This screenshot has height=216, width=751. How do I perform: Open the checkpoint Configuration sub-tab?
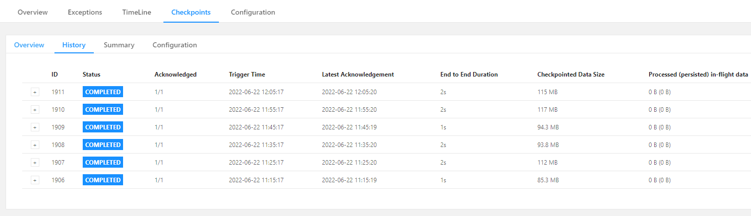tap(175, 45)
